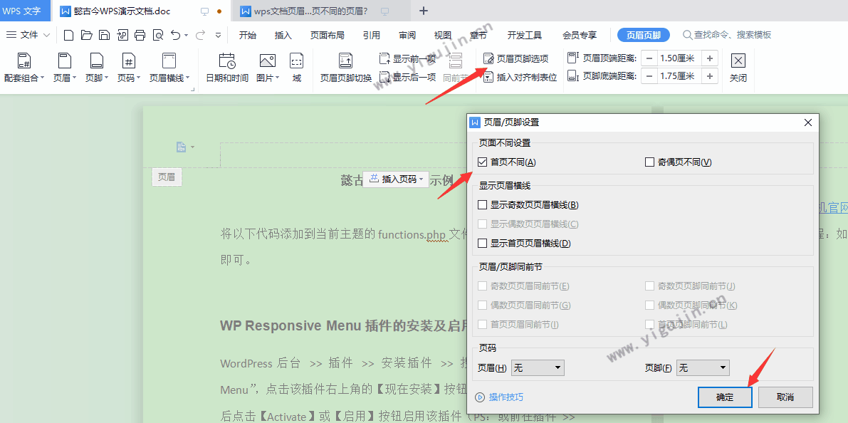Click 关闭 to exit header footer mode
Viewport: 848px width, 423px height.
click(x=738, y=68)
